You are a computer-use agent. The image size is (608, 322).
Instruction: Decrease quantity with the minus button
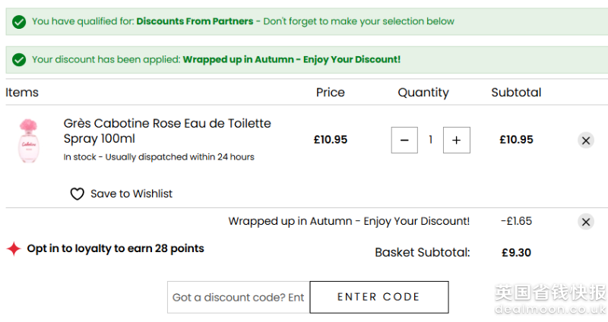404,140
